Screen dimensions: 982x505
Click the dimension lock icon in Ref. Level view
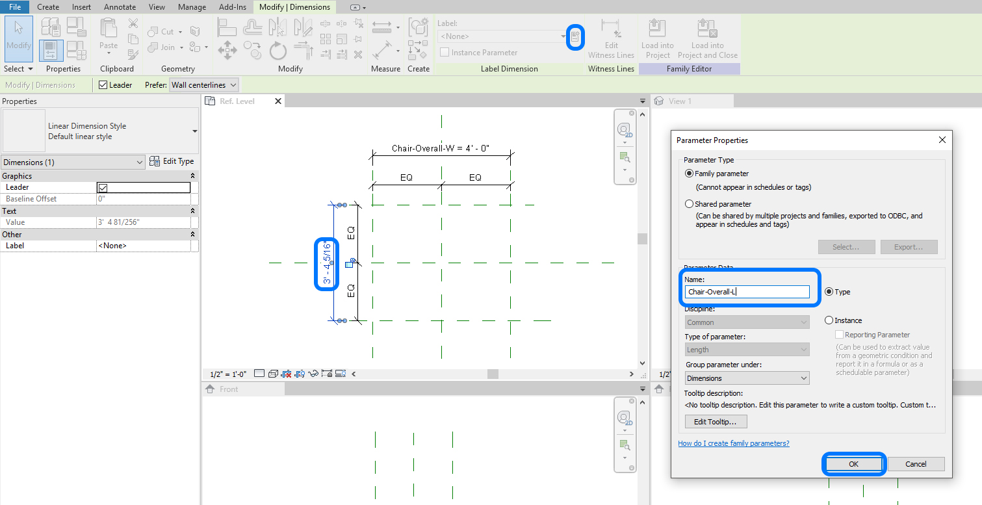pyautogui.click(x=350, y=263)
